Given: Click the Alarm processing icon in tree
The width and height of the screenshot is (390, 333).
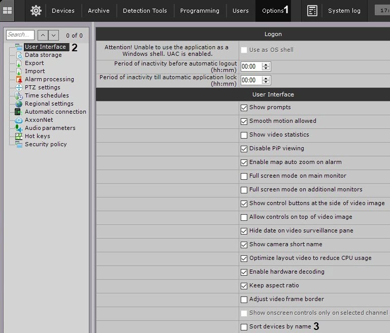Looking at the screenshot, I should pos(19,79).
